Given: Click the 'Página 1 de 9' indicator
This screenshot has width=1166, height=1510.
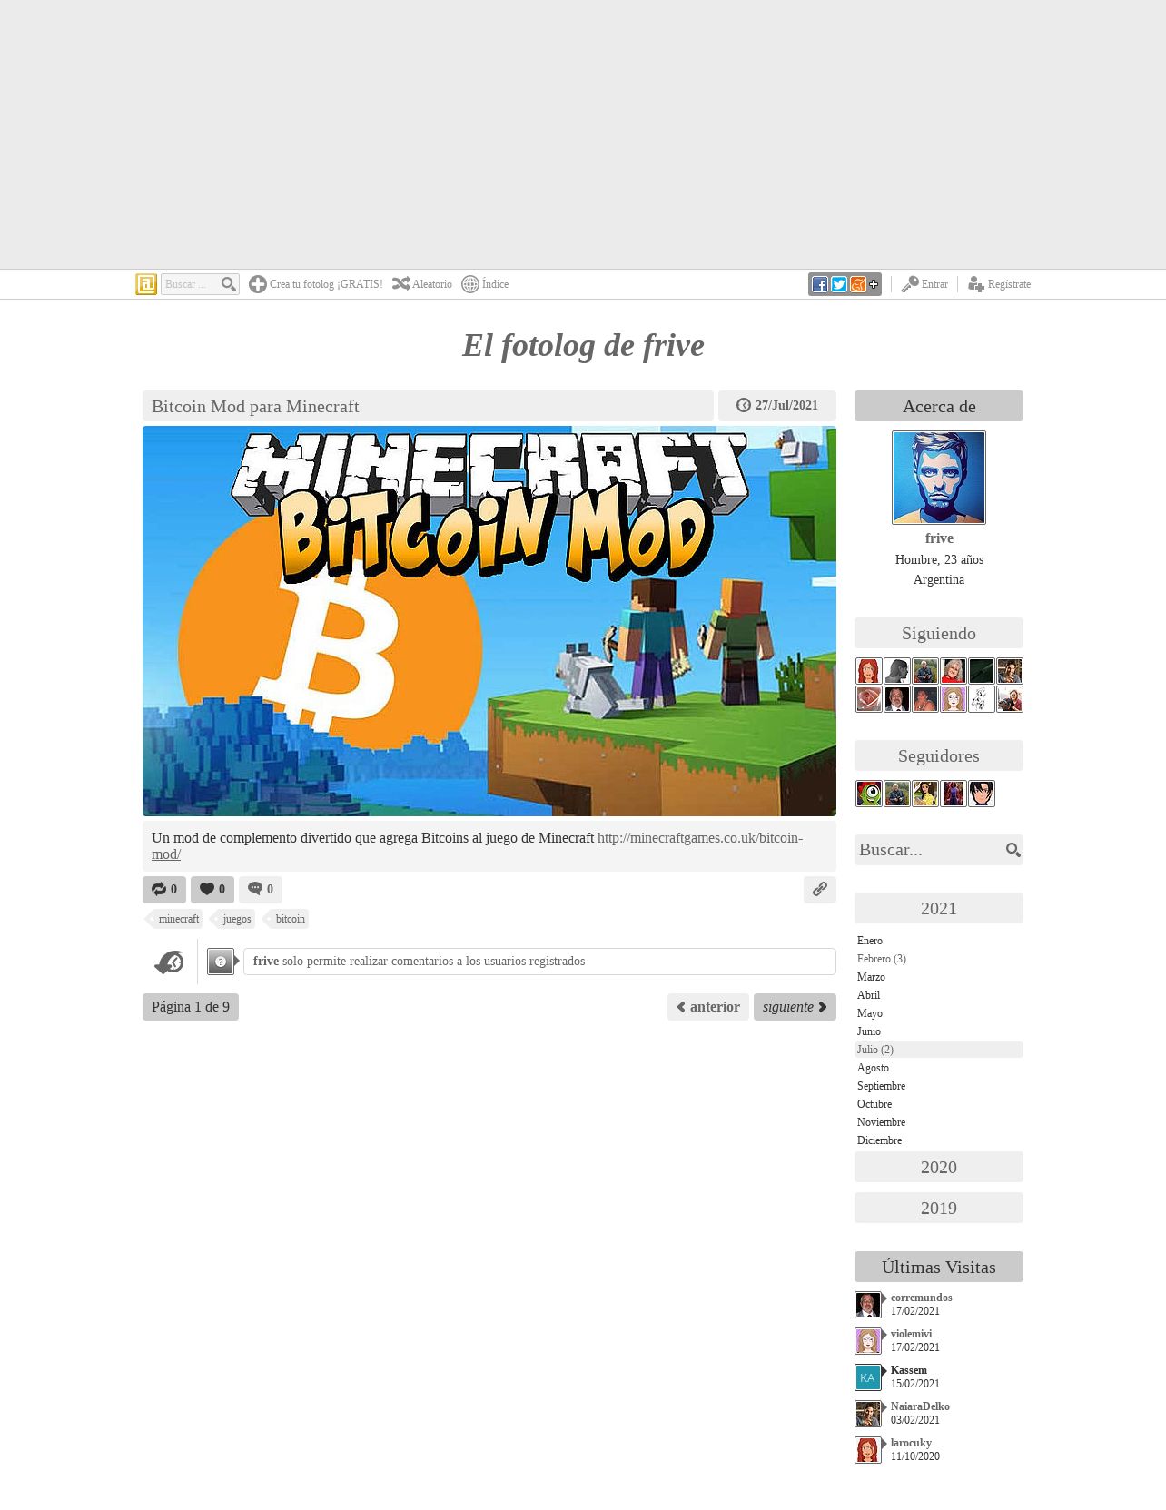Looking at the screenshot, I should 191,1007.
